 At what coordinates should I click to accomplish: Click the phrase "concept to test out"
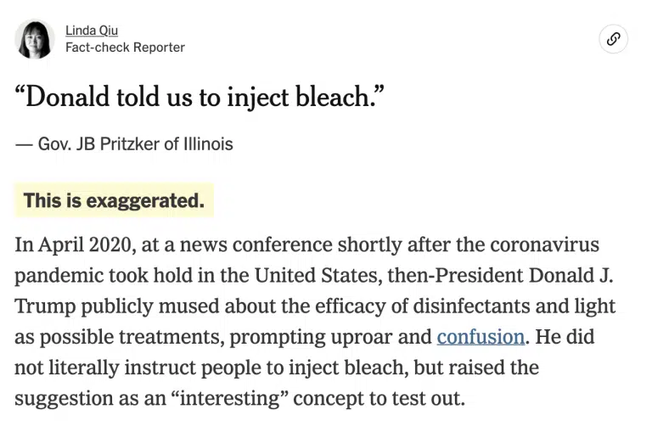point(379,398)
